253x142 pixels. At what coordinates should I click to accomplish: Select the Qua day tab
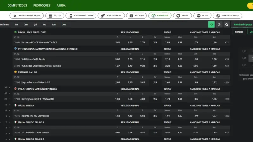[x=26, y=25]
